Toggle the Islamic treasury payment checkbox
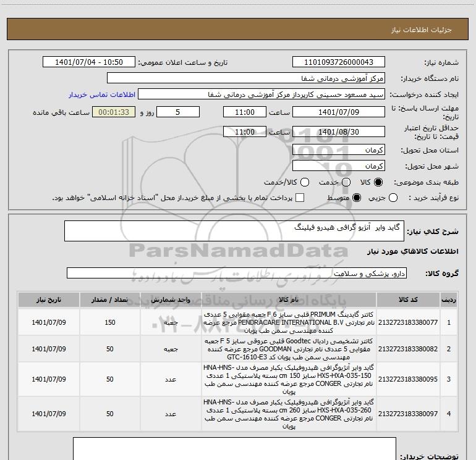The image size is (476, 460). point(300,198)
